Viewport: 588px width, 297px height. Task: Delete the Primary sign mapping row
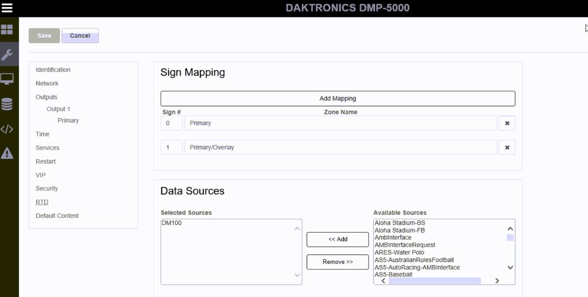507,123
